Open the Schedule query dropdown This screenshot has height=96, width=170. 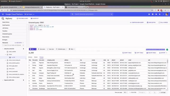[x=61, y=49]
